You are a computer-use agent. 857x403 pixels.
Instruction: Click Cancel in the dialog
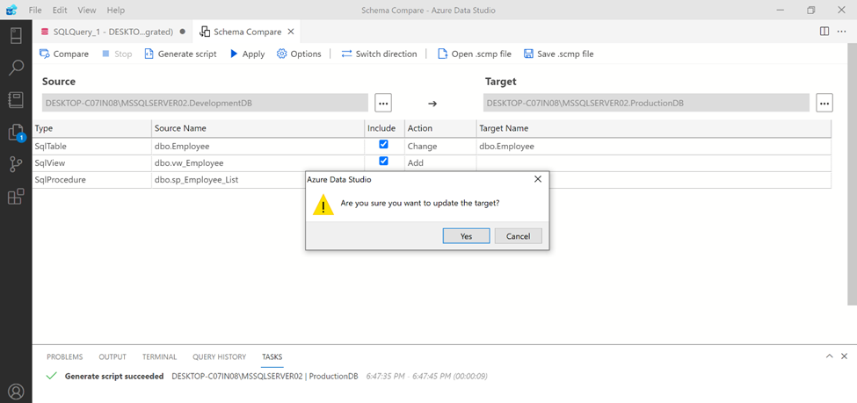point(518,236)
